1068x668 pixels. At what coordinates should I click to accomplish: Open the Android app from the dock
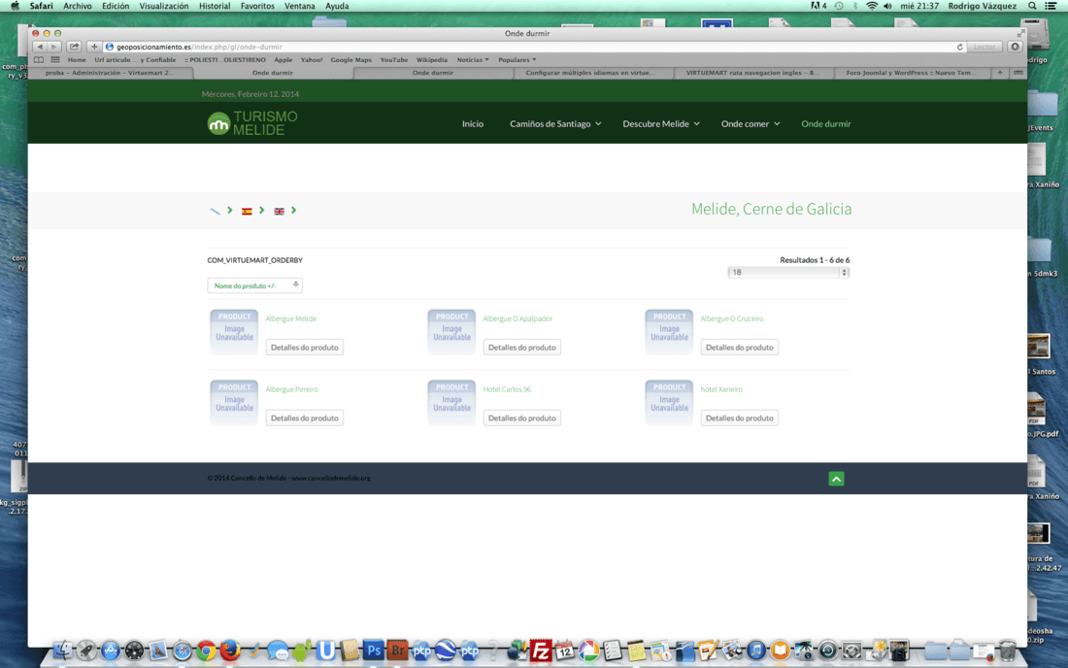tap(301, 651)
